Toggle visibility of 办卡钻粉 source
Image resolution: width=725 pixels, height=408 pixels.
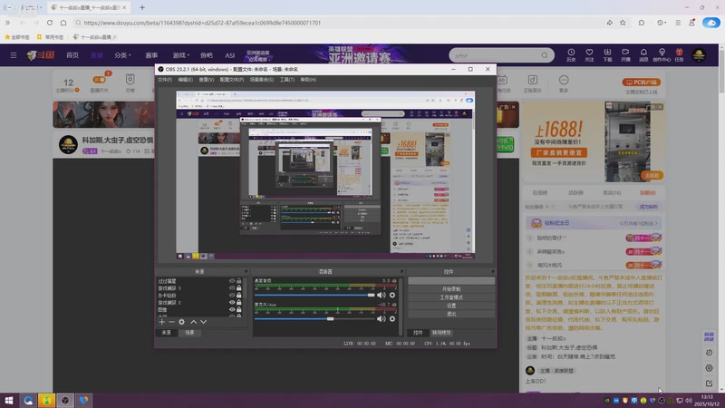coord(232,296)
